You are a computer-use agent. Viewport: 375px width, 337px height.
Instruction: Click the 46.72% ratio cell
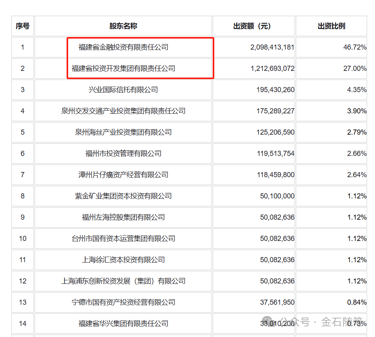click(331, 47)
